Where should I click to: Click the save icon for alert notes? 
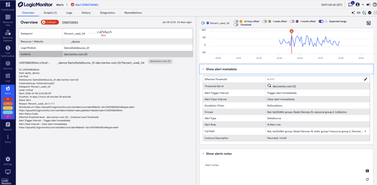367,171
